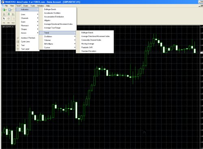This screenshot has width=203, height=149.
Task: Open the New Chart dropdown arrow
Action: click(x=6, y=10)
